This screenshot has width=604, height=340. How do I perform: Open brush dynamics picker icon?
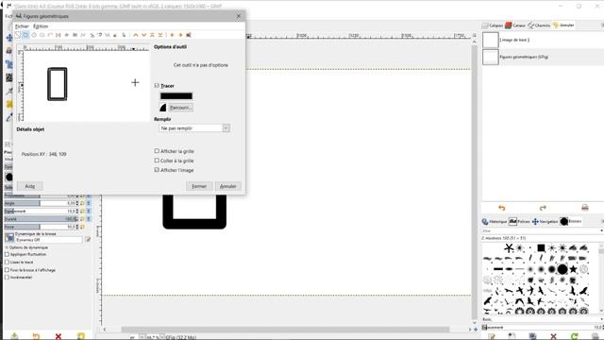pyautogui.click(x=9, y=238)
